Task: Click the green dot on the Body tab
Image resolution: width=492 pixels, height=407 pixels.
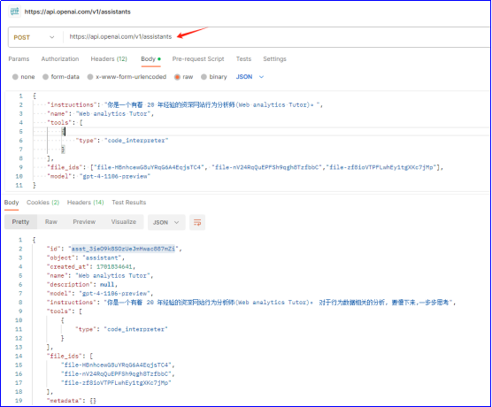Action: (x=159, y=59)
